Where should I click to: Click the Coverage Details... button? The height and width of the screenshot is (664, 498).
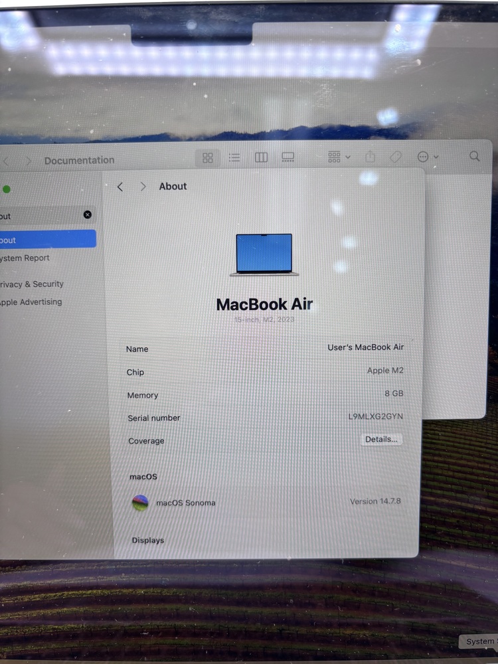pos(382,440)
